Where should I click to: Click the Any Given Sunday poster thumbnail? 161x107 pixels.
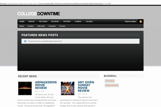(68, 88)
